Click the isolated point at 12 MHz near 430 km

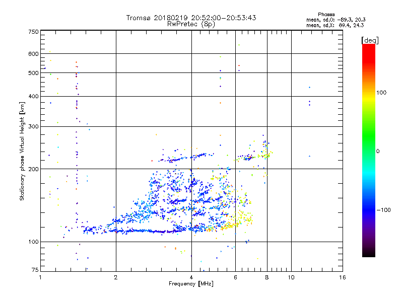tap(309, 88)
